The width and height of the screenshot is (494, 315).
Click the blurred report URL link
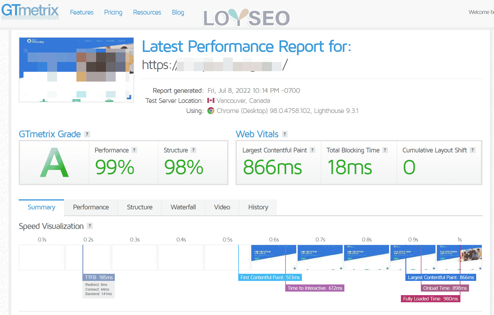tap(215, 65)
